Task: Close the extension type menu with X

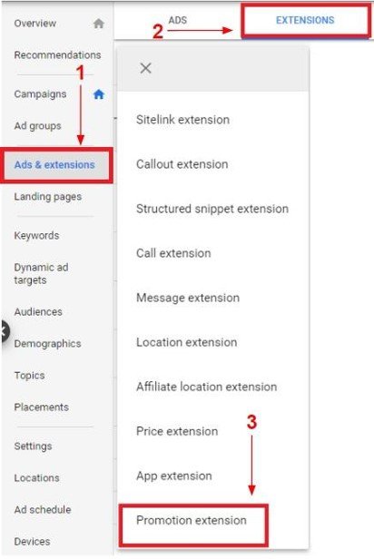Action: pyautogui.click(x=145, y=68)
